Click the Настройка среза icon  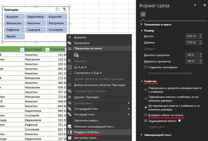(70, 138)
